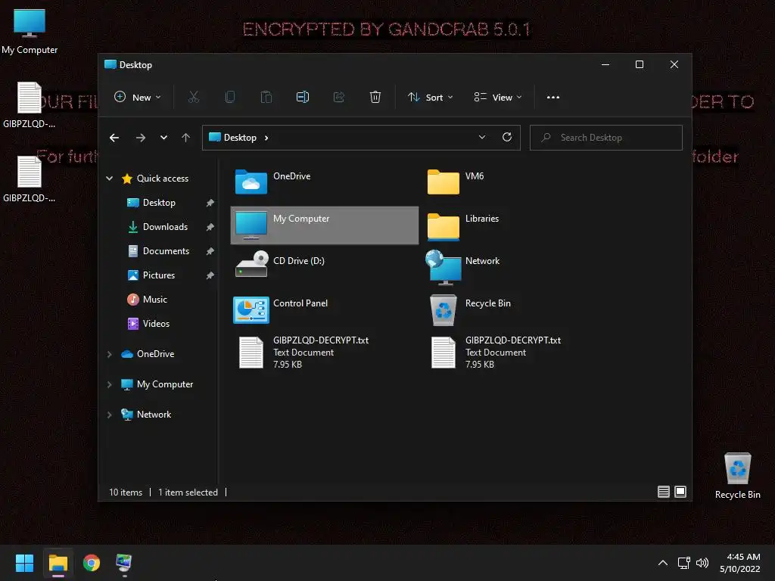Click second GIBPZLQD desktop text file
Image resolution: width=775 pixels, height=581 pixels.
[x=30, y=179]
